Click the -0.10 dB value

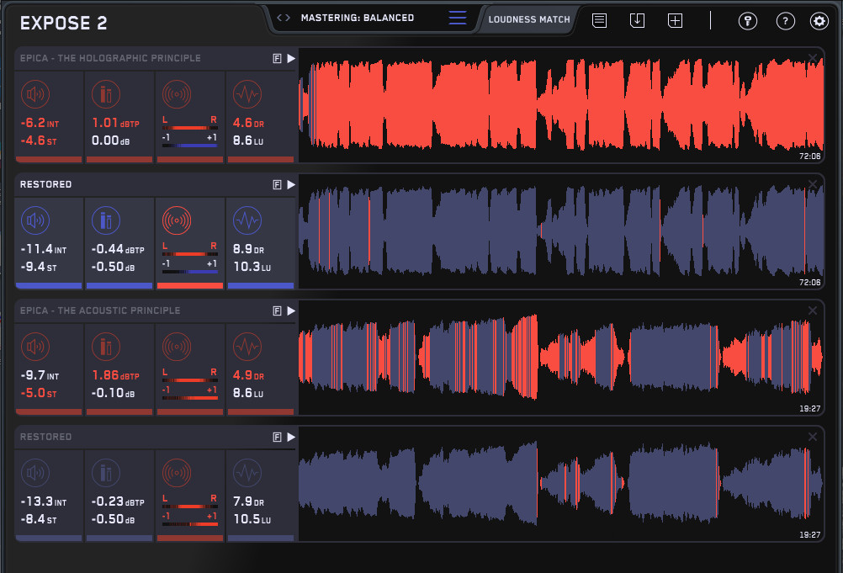(113, 394)
